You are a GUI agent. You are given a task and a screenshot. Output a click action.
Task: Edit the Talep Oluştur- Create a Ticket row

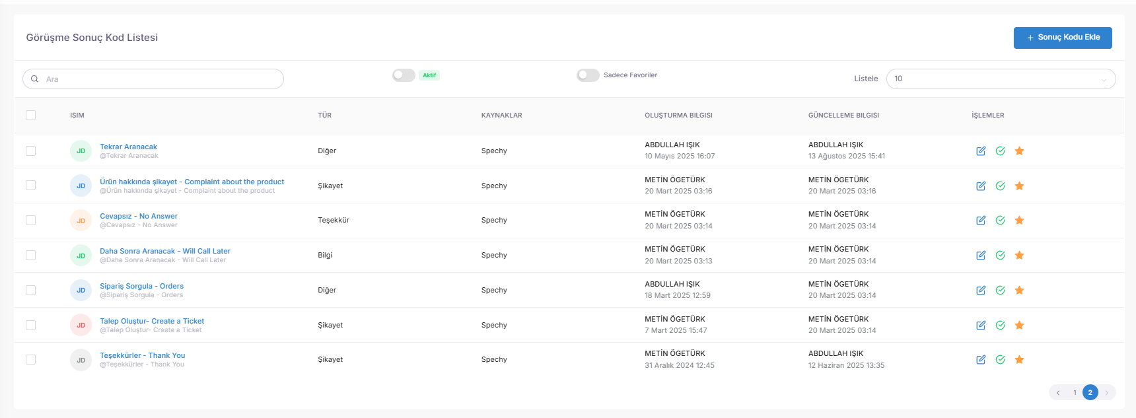click(981, 326)
